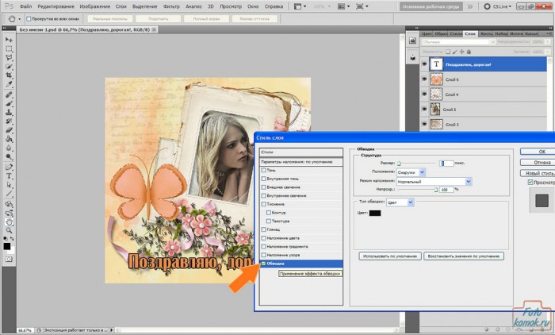Enable the Глянец checkbox

coord(263,229)
